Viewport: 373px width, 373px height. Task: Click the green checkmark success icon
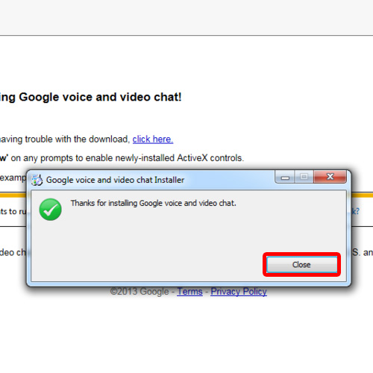[x=50, y=210]
